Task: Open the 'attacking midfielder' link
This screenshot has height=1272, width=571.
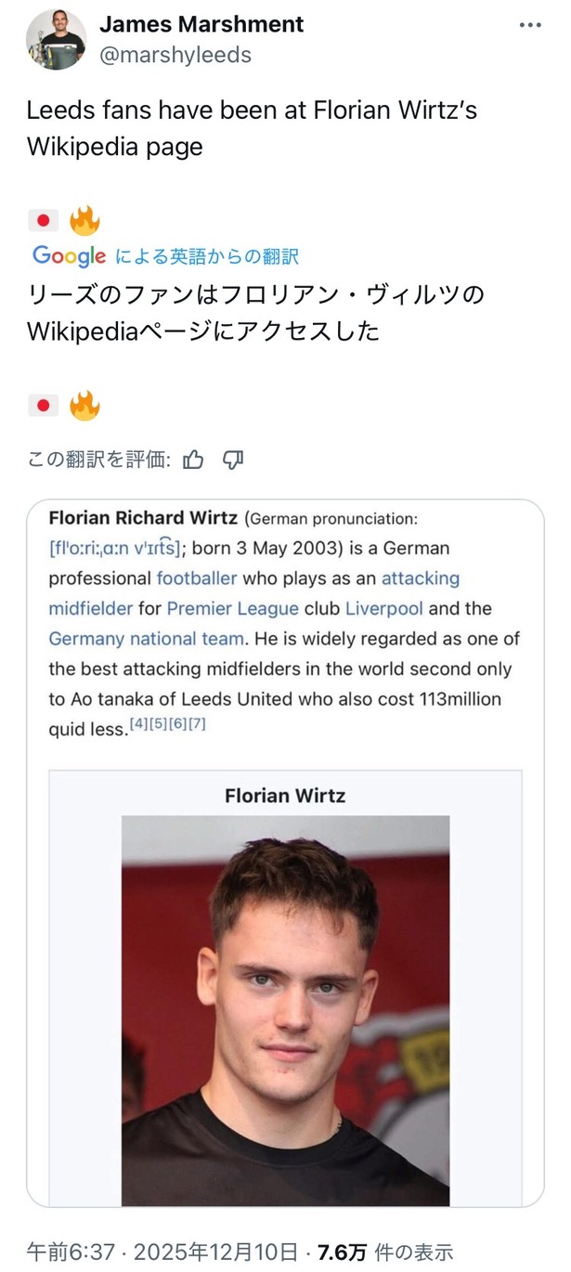Action: point(420,578)
